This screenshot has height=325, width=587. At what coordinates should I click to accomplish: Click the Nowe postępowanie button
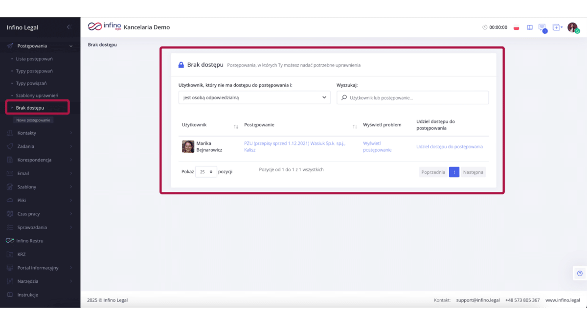click(33, 120)
